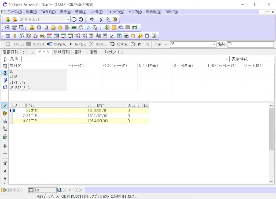Toggle the pencil edit mode icon

click(5, 106)
